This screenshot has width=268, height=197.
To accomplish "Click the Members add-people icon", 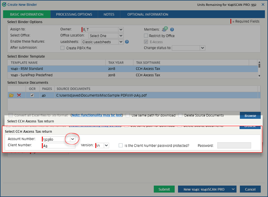I will 165,29.
